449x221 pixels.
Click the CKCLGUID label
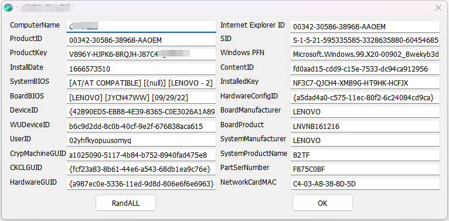coord(26,168)
